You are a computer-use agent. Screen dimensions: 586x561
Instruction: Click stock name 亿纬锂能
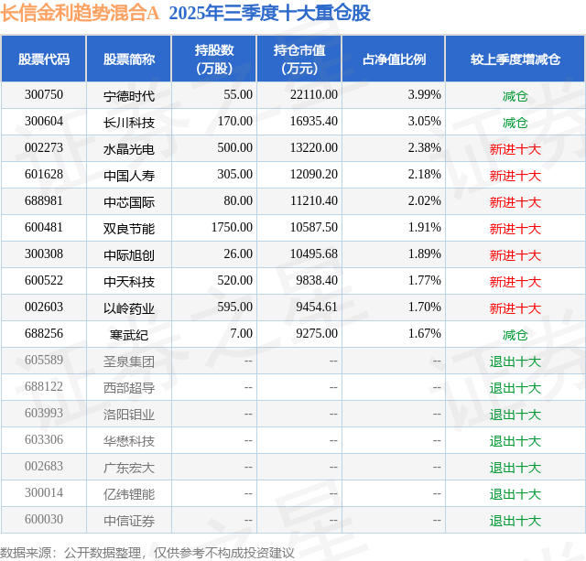pyautogui.click(x=129, y=493)
